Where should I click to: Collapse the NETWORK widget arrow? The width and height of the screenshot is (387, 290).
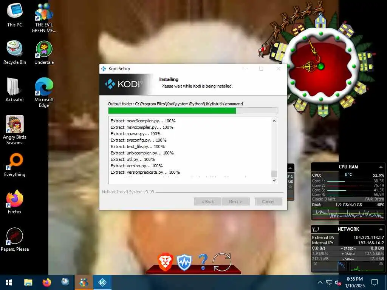381,229
